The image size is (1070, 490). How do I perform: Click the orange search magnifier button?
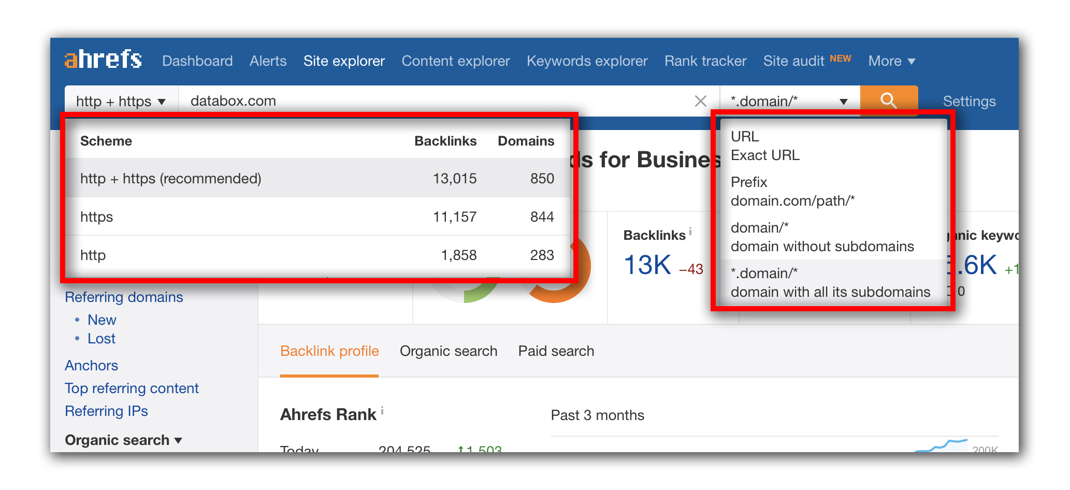889,100
